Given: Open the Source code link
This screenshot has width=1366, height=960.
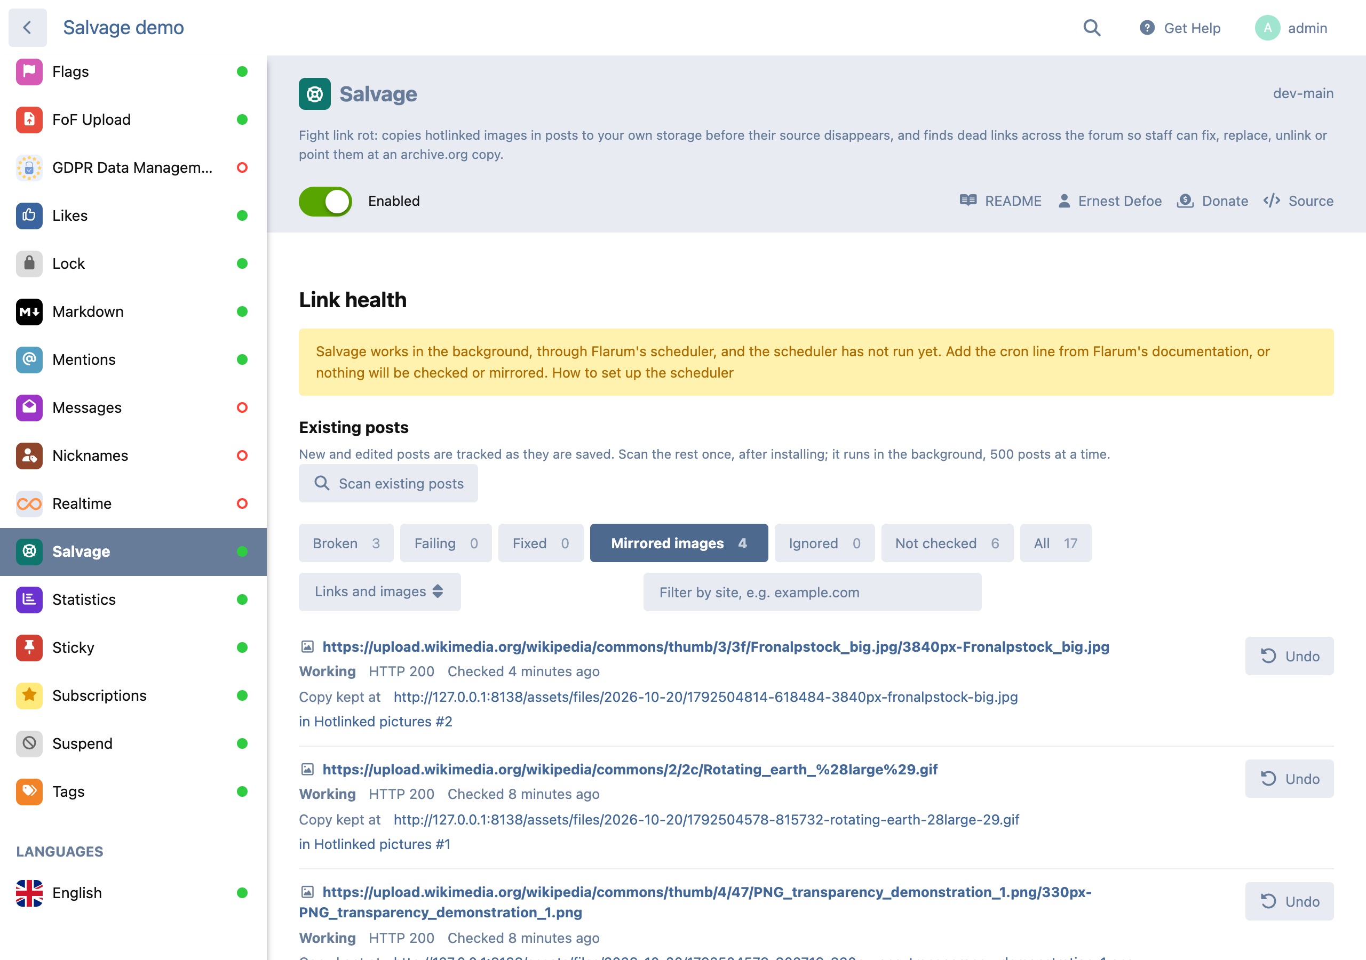Looking at the screenshot, I should tap(1298, 201).
